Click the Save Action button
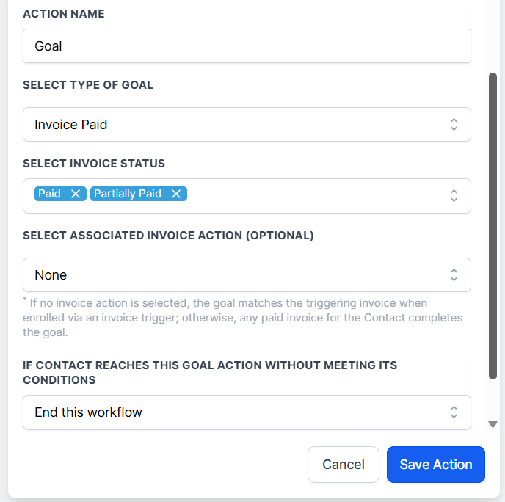 pyautogui.click(x=436, y=465)
